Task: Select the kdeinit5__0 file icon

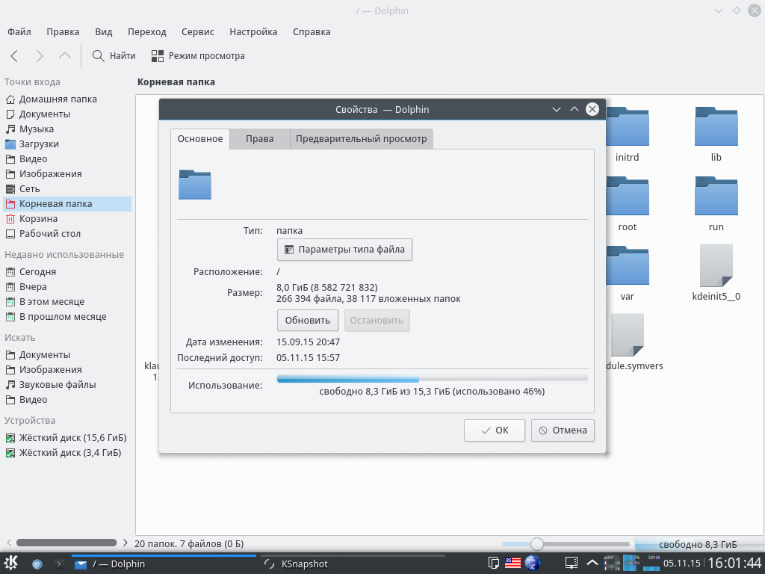Action: tap(716, 265)
